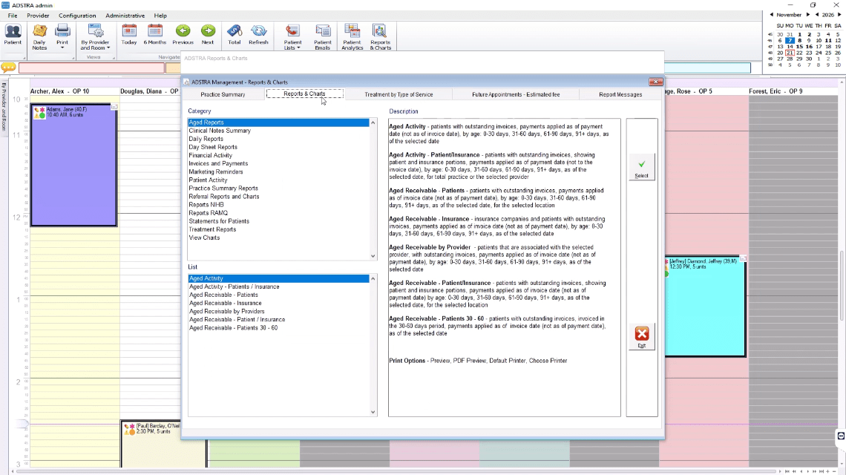Open Patient Emails toolbar icon
846x475 pixels.
click(323, 36)
